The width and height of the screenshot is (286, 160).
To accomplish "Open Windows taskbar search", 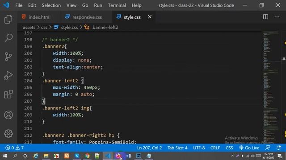I will pyautogui.click(x=15, y=156).
